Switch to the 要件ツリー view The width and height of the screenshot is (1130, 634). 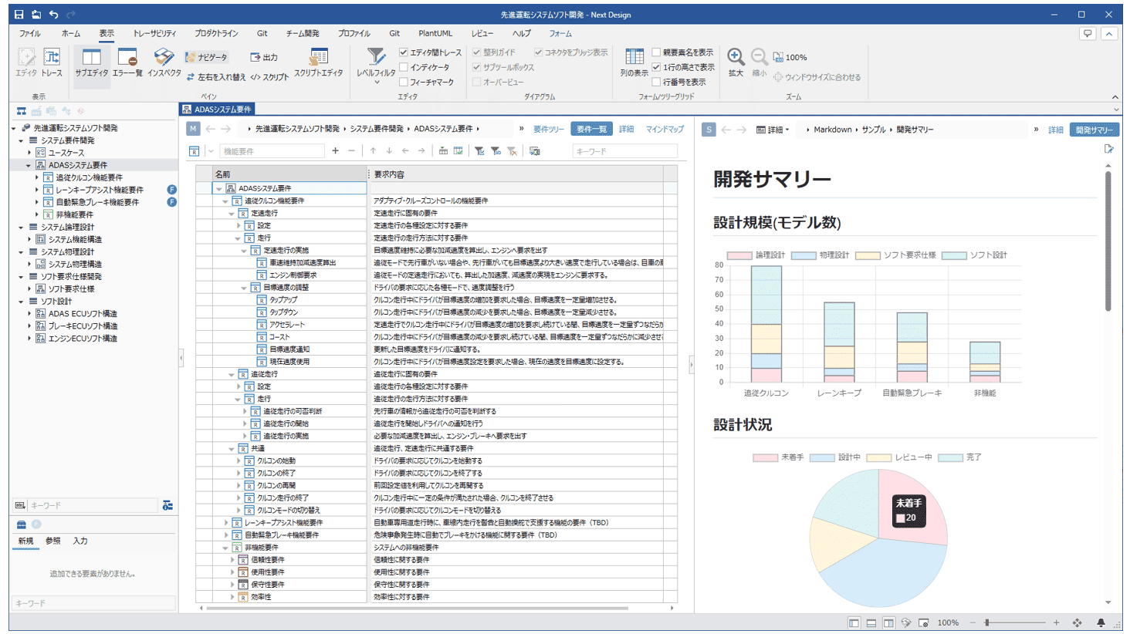tap(548, 130)
